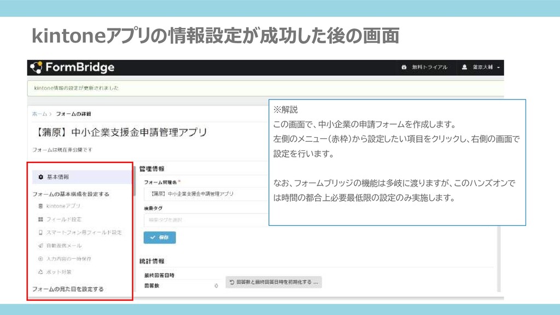Click the フィールド設定 grid icon
The height and width of the screenshot is (315, 560).
[40, 219]
